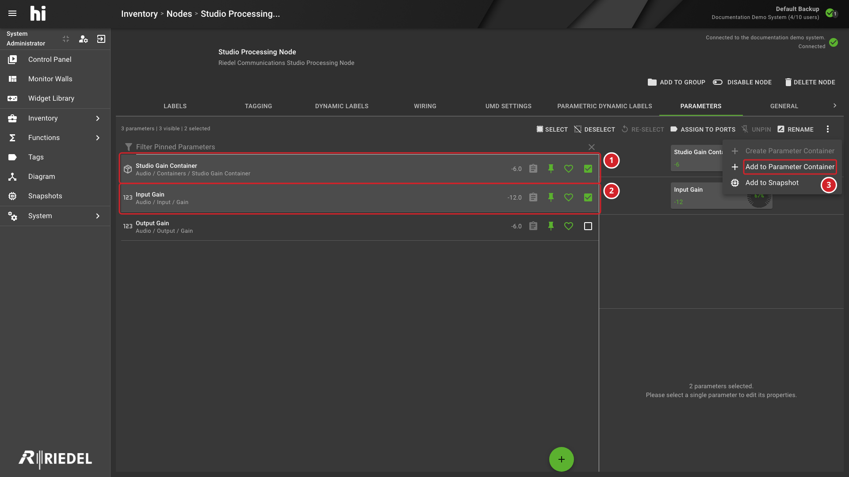The image size is (849, 477).
Task: Click Nodes in the breadcrumb
Action: coord(179,14)
